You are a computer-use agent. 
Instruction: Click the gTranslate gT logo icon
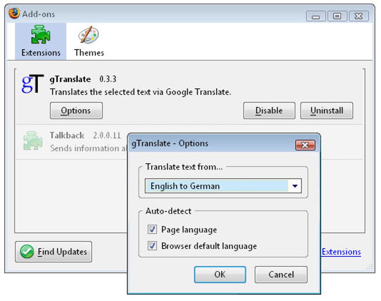pyautogui.click(x=32, y=84)
